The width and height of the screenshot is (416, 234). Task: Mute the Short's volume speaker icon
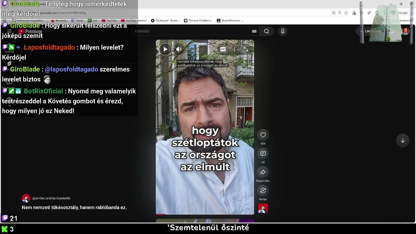click(x=179, y=49)
